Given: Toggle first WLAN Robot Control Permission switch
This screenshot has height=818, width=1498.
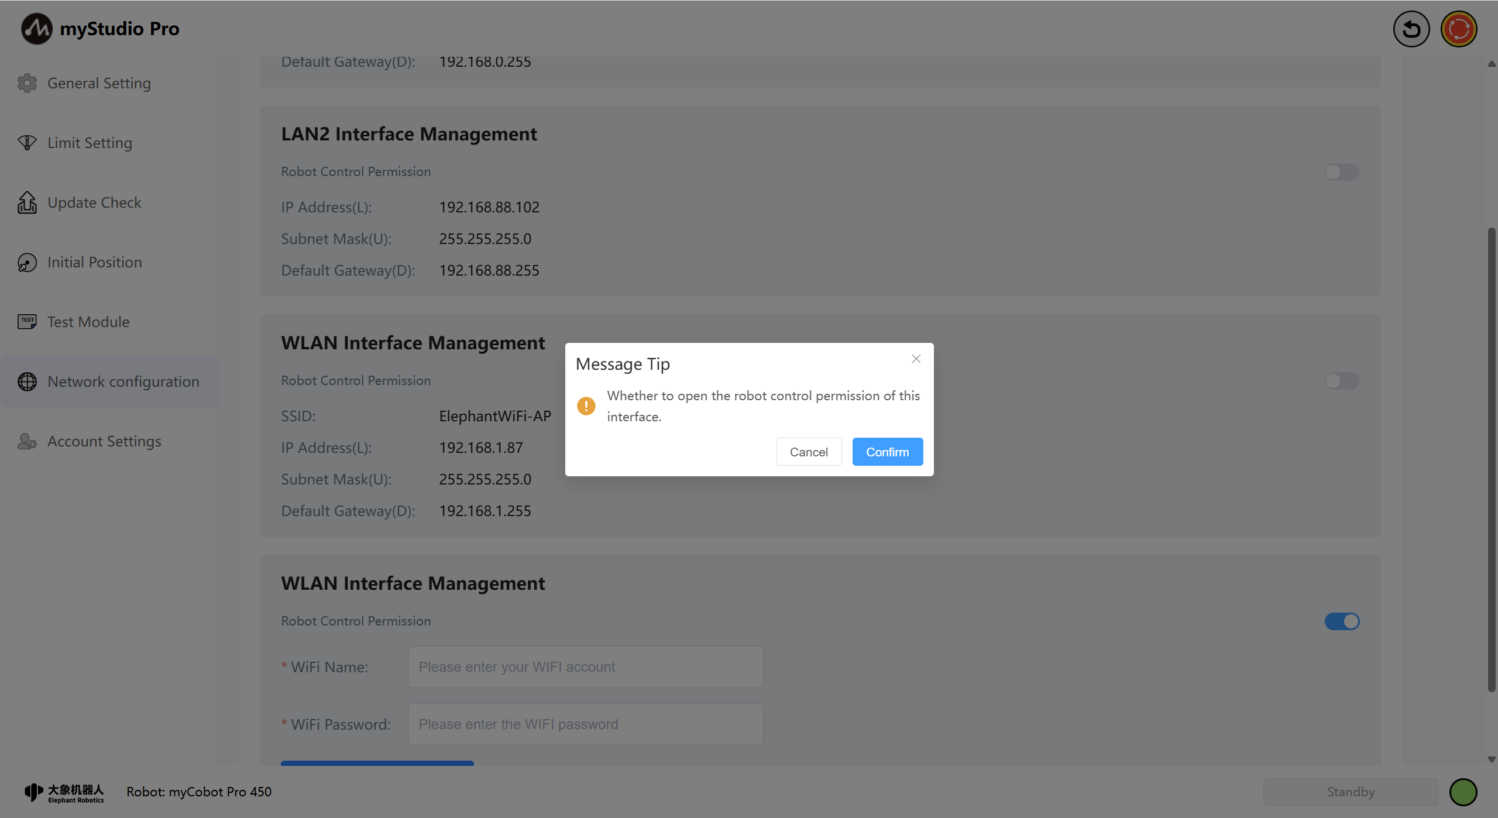Looking at the screenshot, I should point(1342,381).
